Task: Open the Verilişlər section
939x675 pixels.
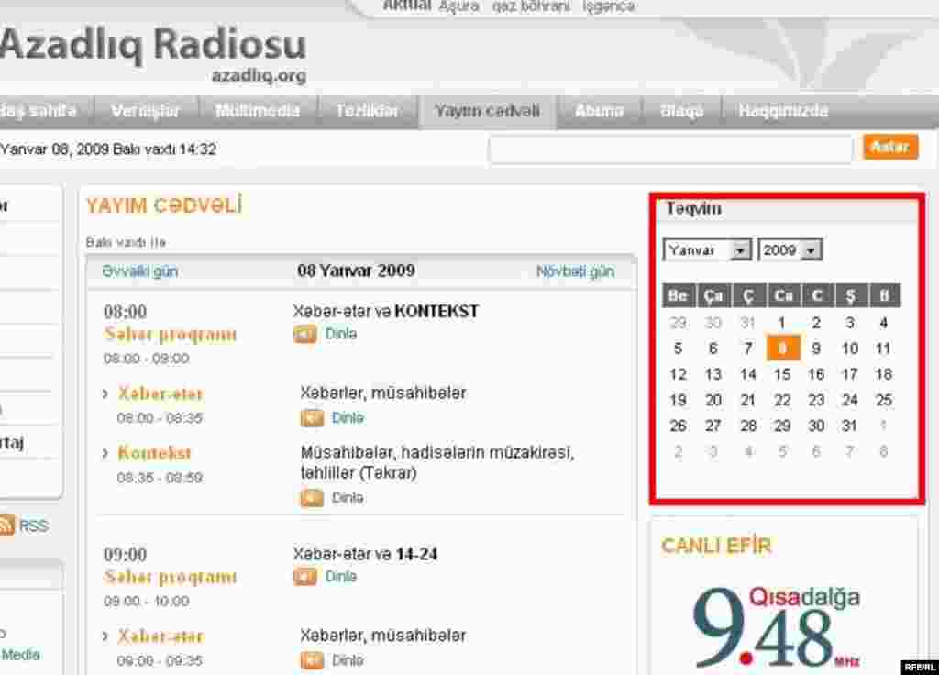Action: pyautogui.click(x=147, y=110)
